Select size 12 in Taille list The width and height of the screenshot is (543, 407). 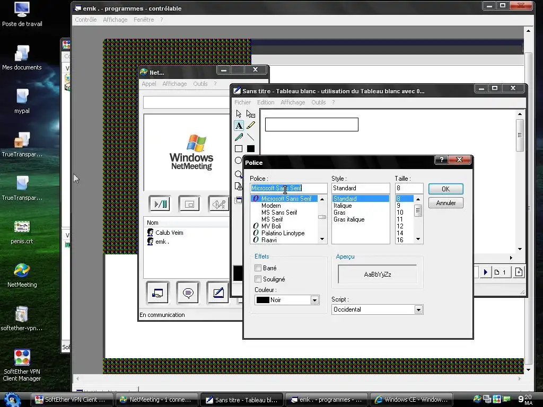tap(400, 226)
